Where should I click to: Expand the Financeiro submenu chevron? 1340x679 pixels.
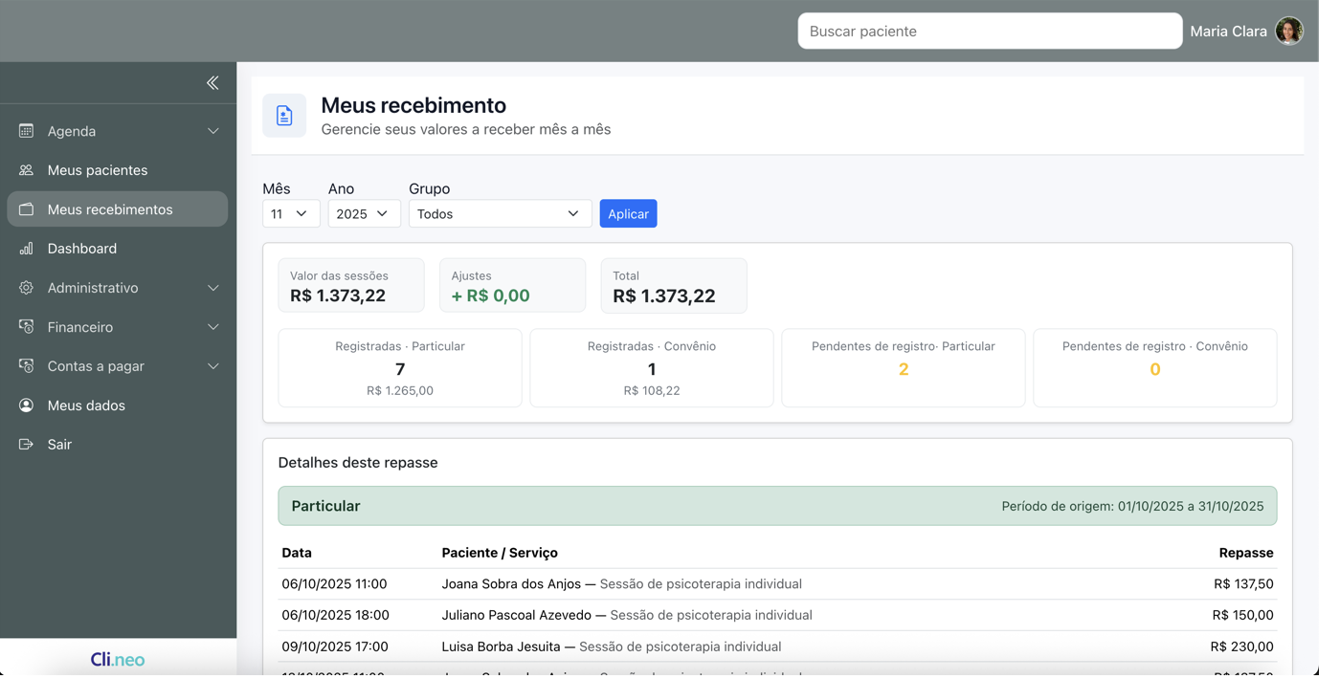(x=213, y=327)
